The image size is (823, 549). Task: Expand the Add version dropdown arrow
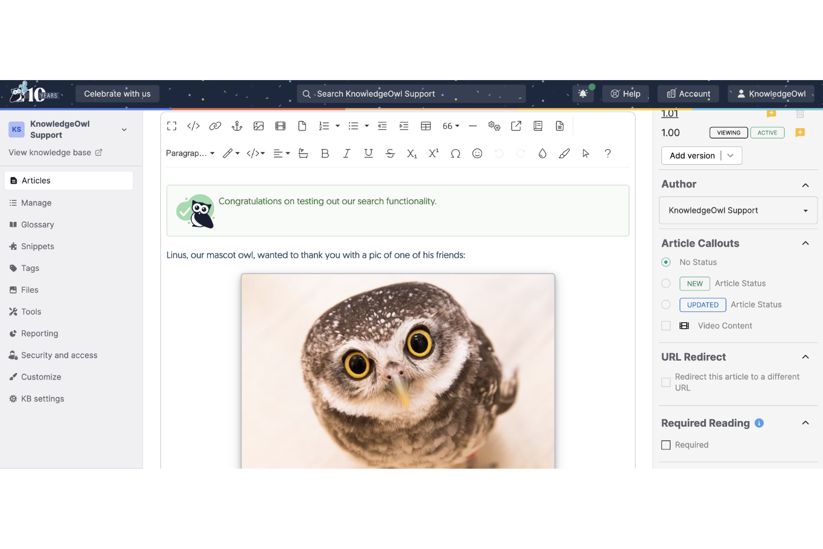point(731,155)
